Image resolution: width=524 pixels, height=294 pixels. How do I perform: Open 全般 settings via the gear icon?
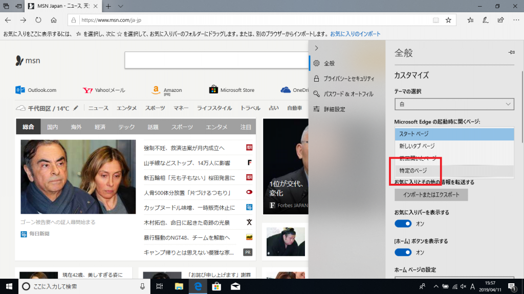330,63
